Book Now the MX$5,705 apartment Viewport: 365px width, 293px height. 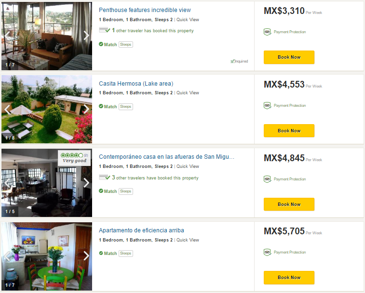tap(289, 278)
